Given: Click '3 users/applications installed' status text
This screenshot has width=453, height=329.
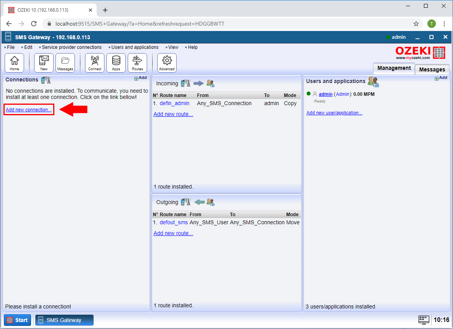Looking at the screenshot, I should pos(340,307).
